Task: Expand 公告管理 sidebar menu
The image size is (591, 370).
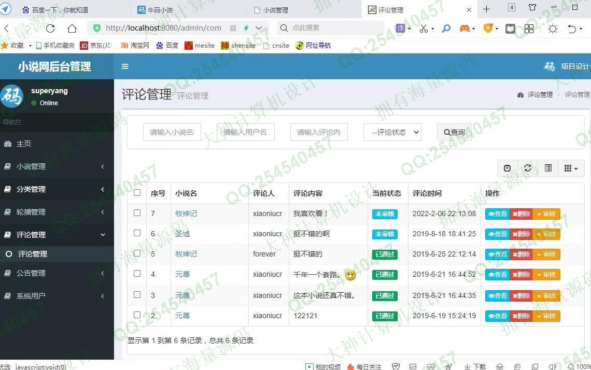Action: [57, 273]
